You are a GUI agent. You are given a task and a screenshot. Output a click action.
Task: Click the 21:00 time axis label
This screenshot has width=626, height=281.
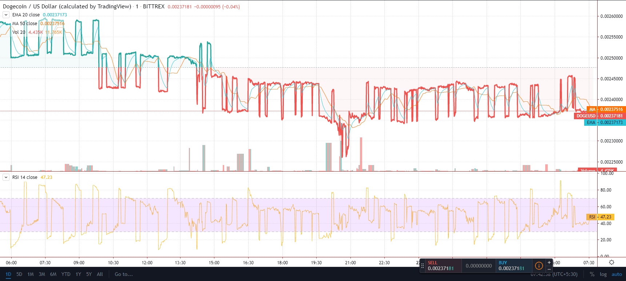tap(350, 262)
